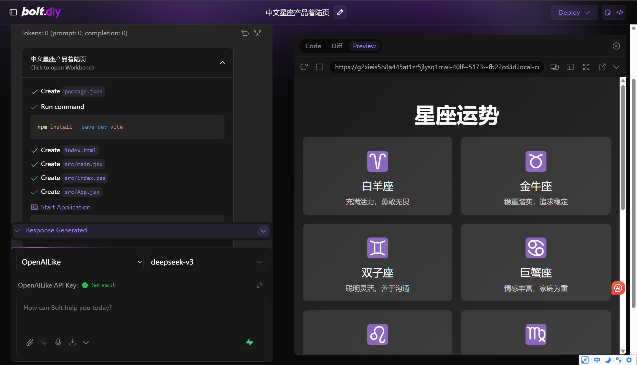Image resolution: width=637 pixels, height=365 pixels.
Task: Open the deepseek-v3 model dropdown
Action: coord(207,262)
